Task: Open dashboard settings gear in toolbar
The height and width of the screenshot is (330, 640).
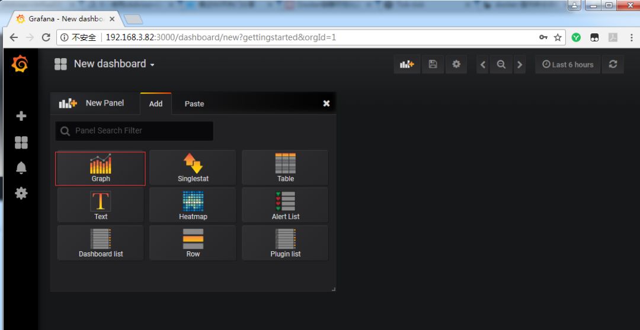Action: (x=456, y=65)
